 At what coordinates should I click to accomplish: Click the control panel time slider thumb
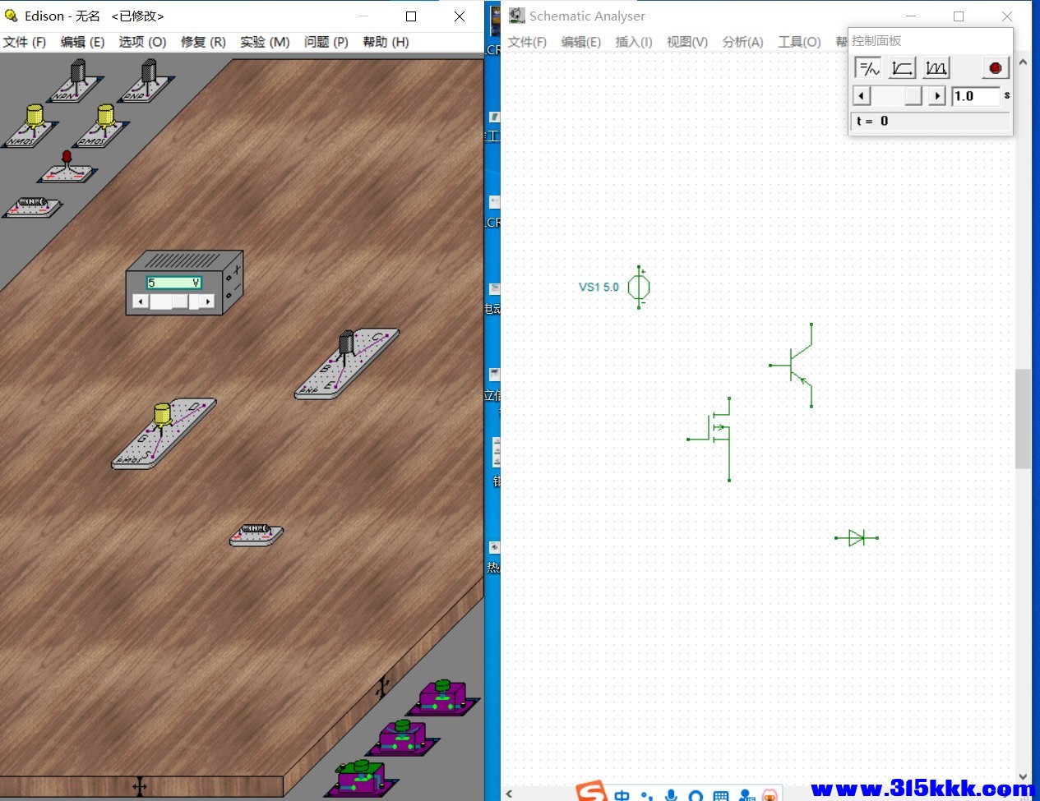(913, 96)
